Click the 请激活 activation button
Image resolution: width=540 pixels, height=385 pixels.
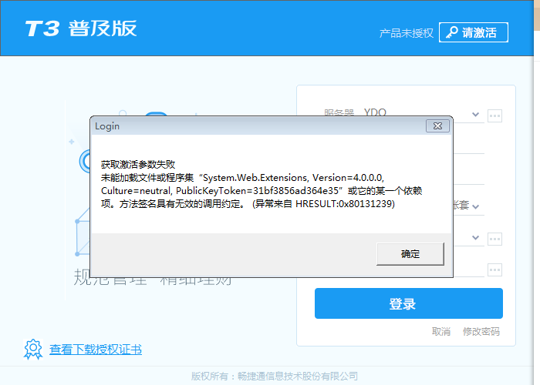(x=474, y=32)
